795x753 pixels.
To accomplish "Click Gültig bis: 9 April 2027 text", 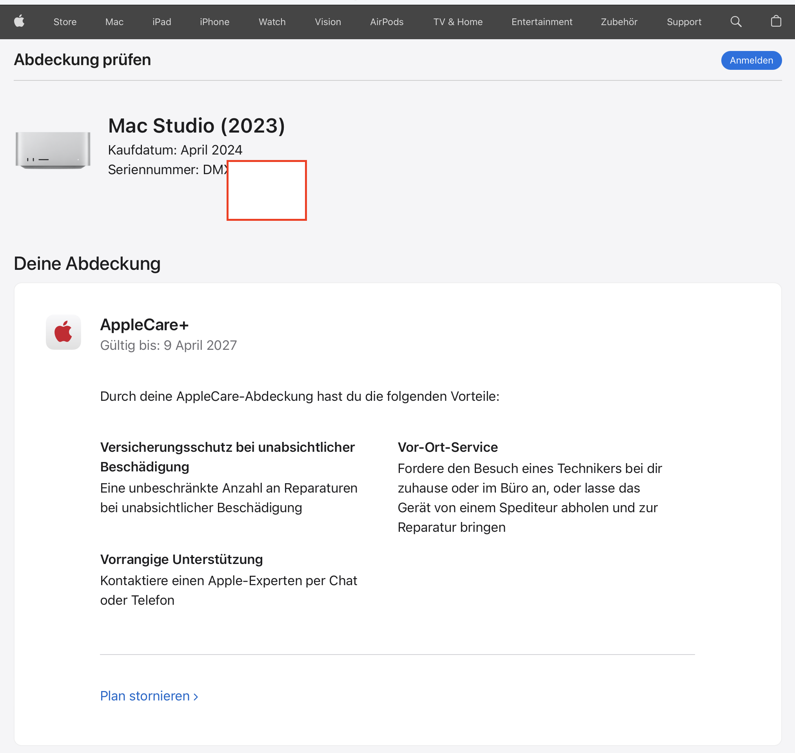I will (x=169, y=346).
